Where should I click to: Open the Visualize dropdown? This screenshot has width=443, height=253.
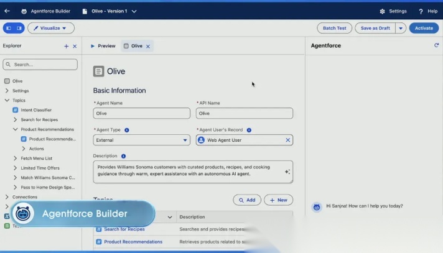51,28
